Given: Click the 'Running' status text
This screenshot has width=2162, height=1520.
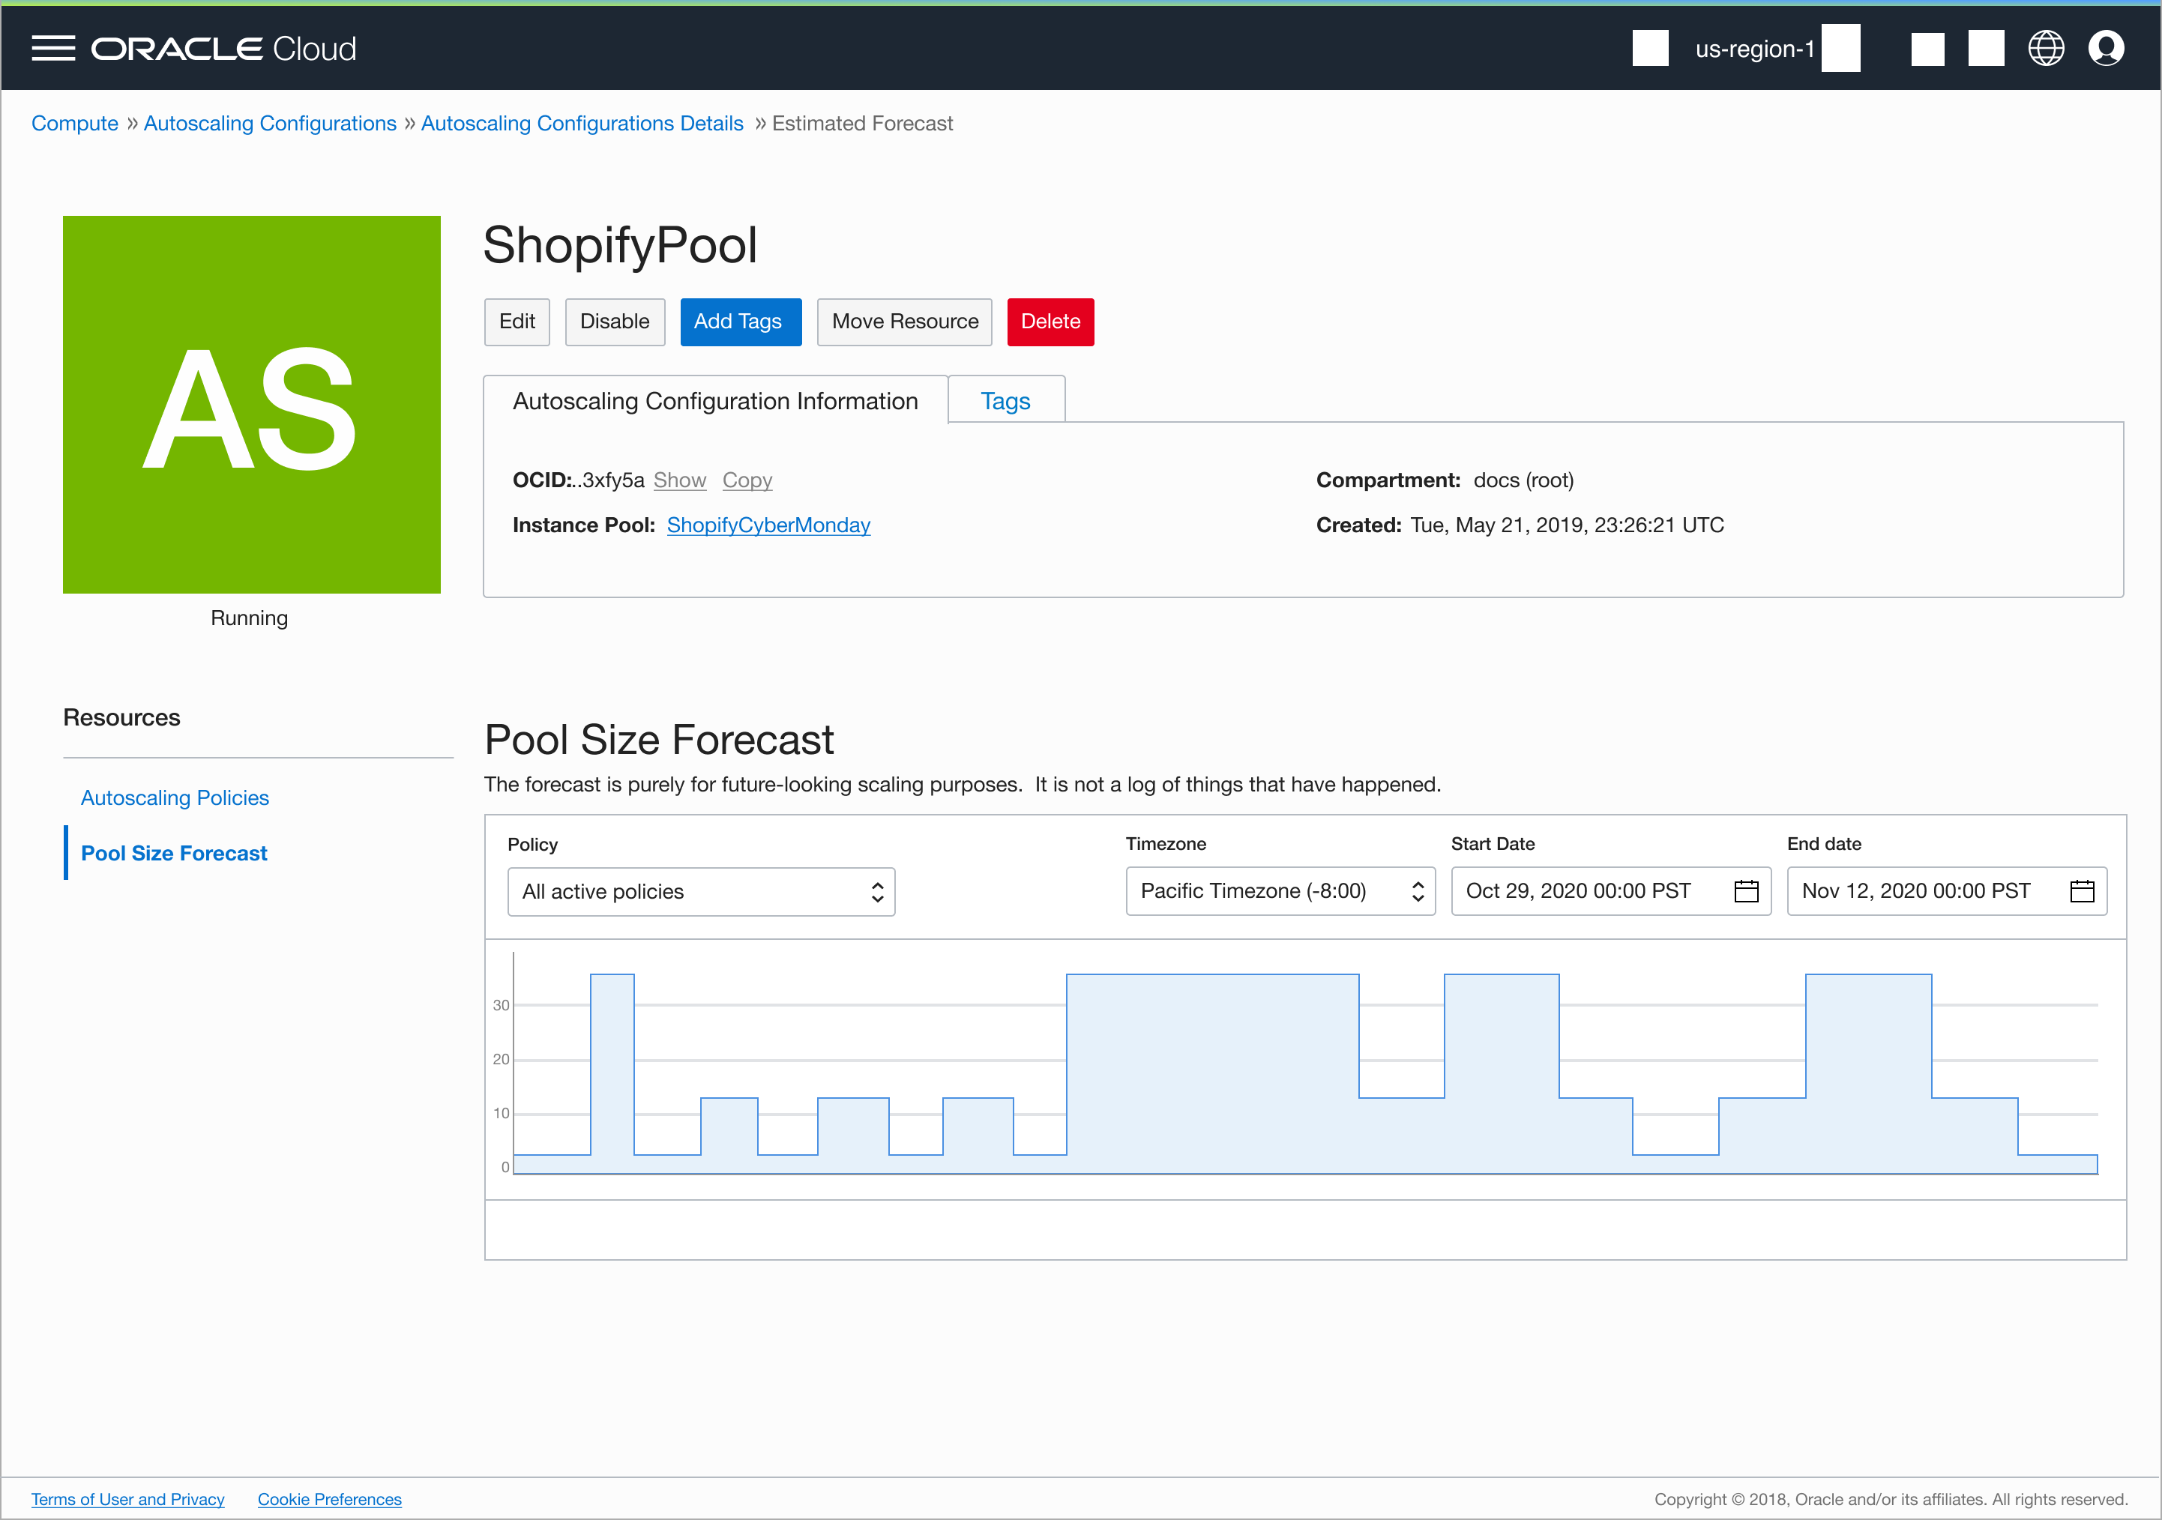Looking at the screenshot, I should (250, 618).
